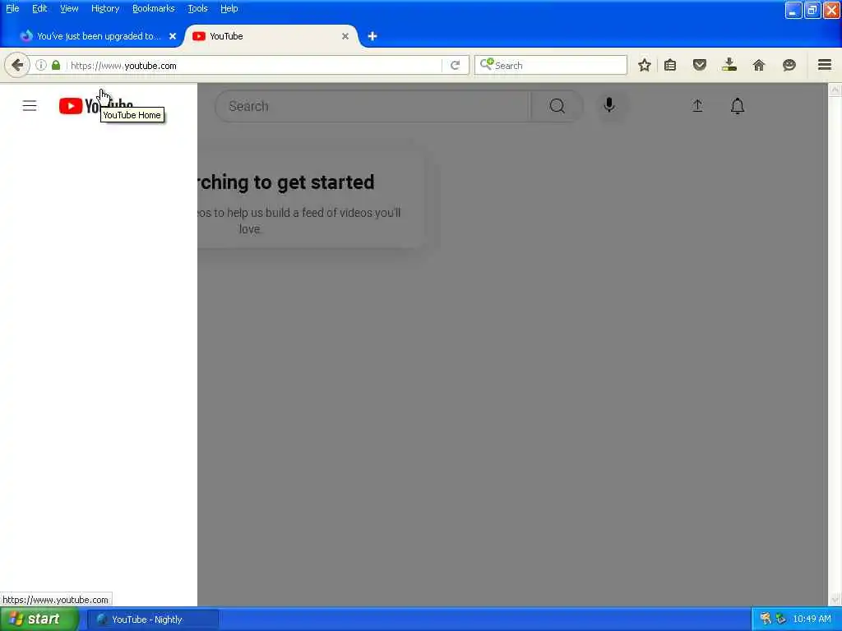This screenshot has height=631, width=842.
Task: Open the File menu
Action: pos(12,8)
